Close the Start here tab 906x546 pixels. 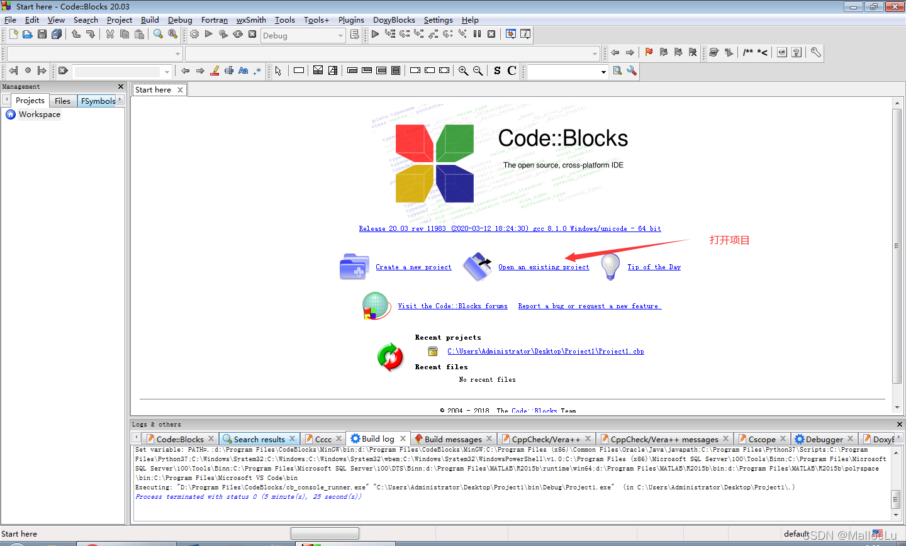tap(180, 90)
